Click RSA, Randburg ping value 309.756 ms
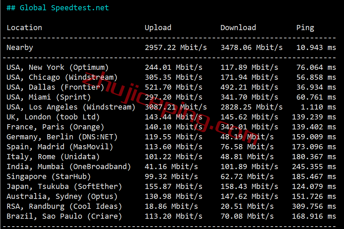 coord(314,206)
